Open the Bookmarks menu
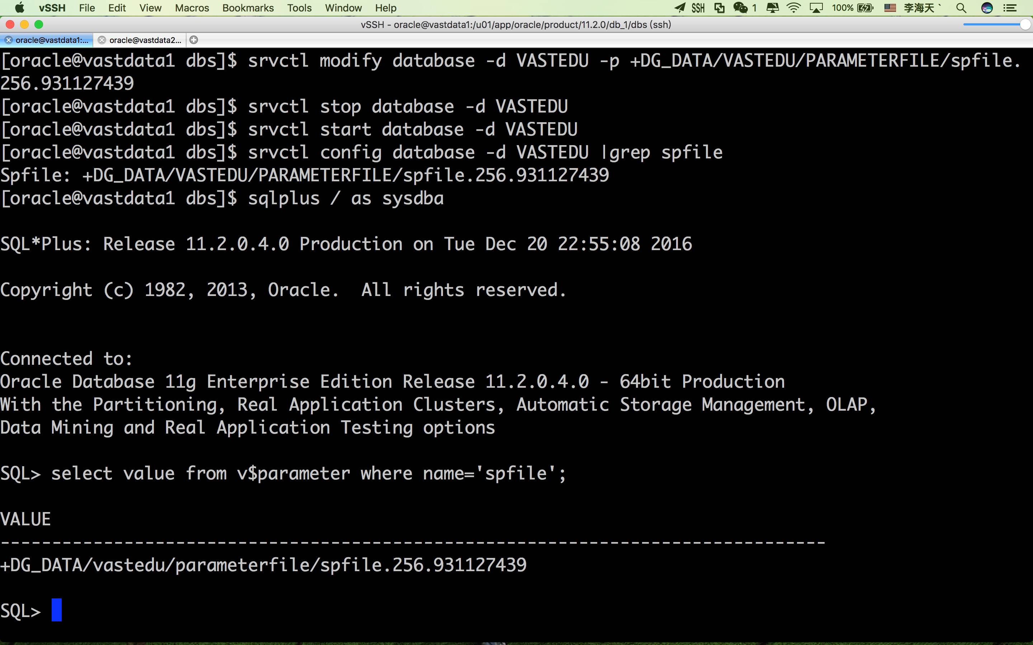Viewport: 1033px width, 645px height. (x=248, y=8)
